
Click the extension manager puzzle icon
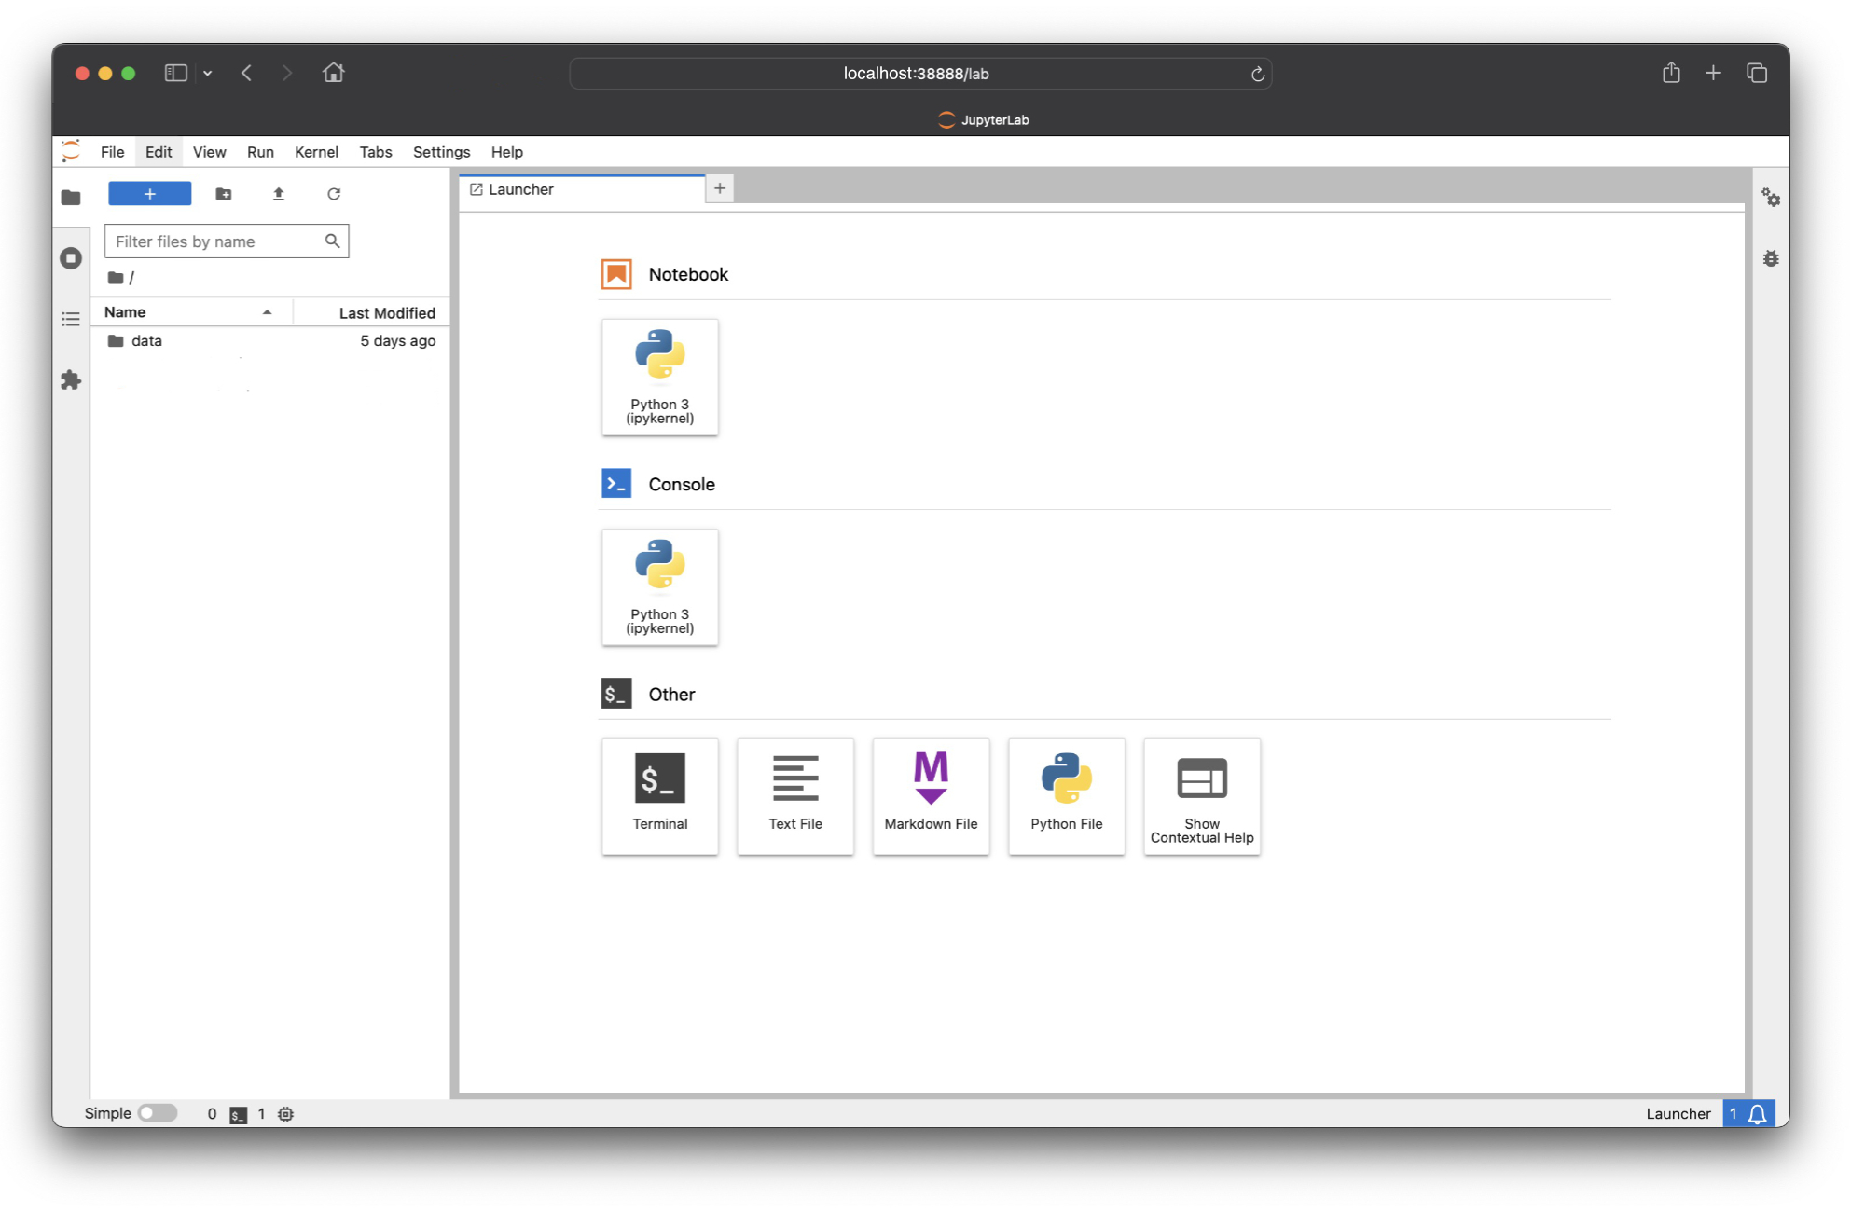71,379
